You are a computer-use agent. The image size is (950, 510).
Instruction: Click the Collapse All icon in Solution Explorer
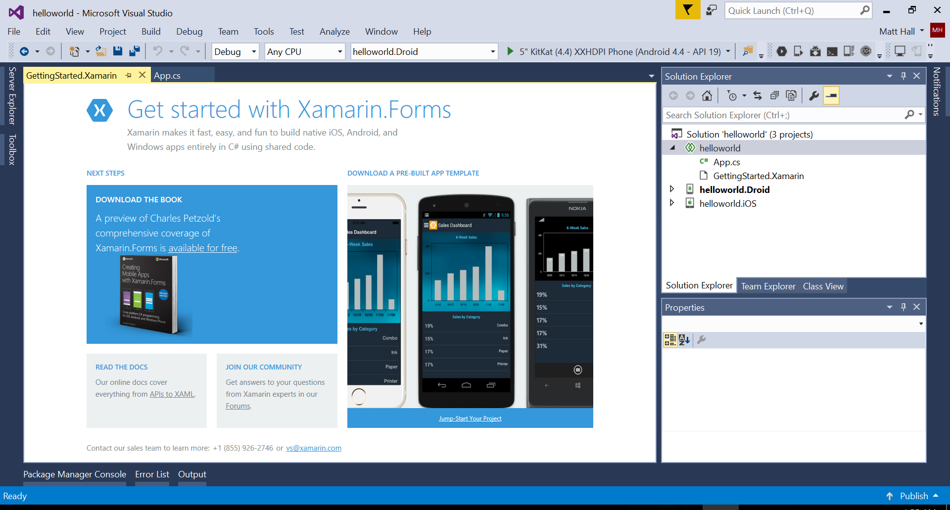[x=774, y=95]
